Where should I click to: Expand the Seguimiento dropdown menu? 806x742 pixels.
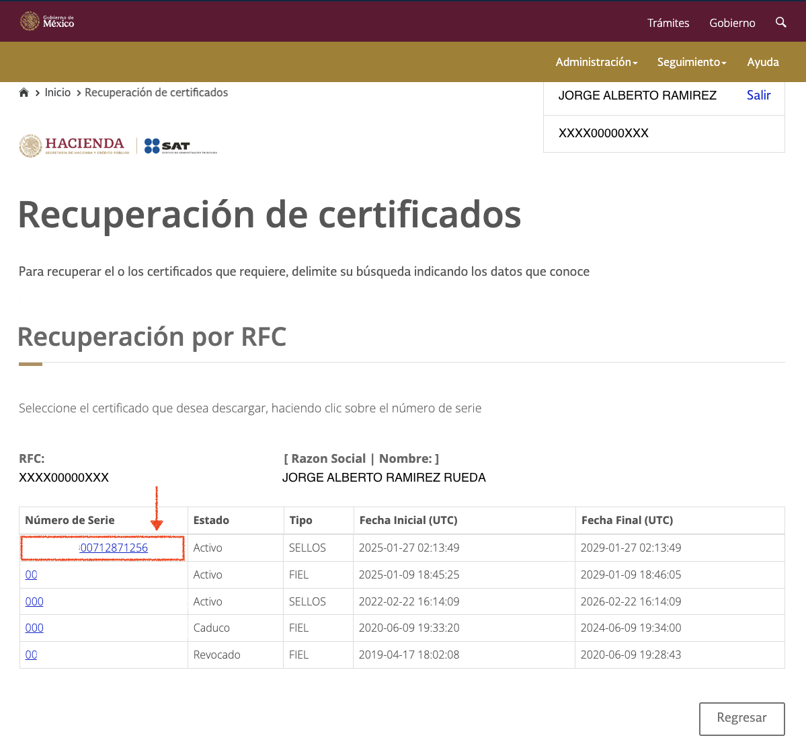(692, 62)
